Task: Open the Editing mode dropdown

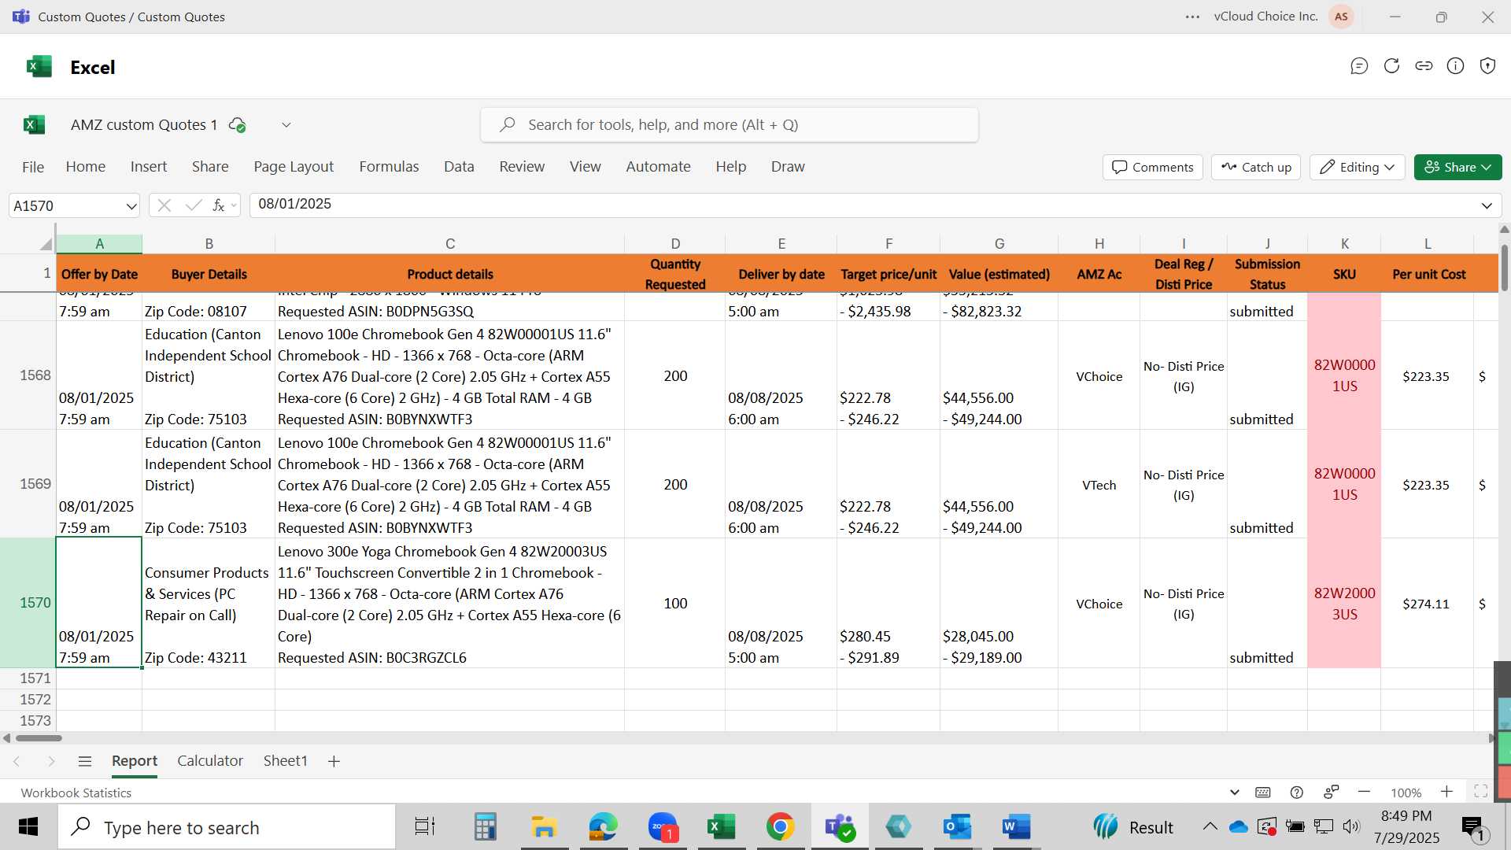Action: coord(1357,167)
